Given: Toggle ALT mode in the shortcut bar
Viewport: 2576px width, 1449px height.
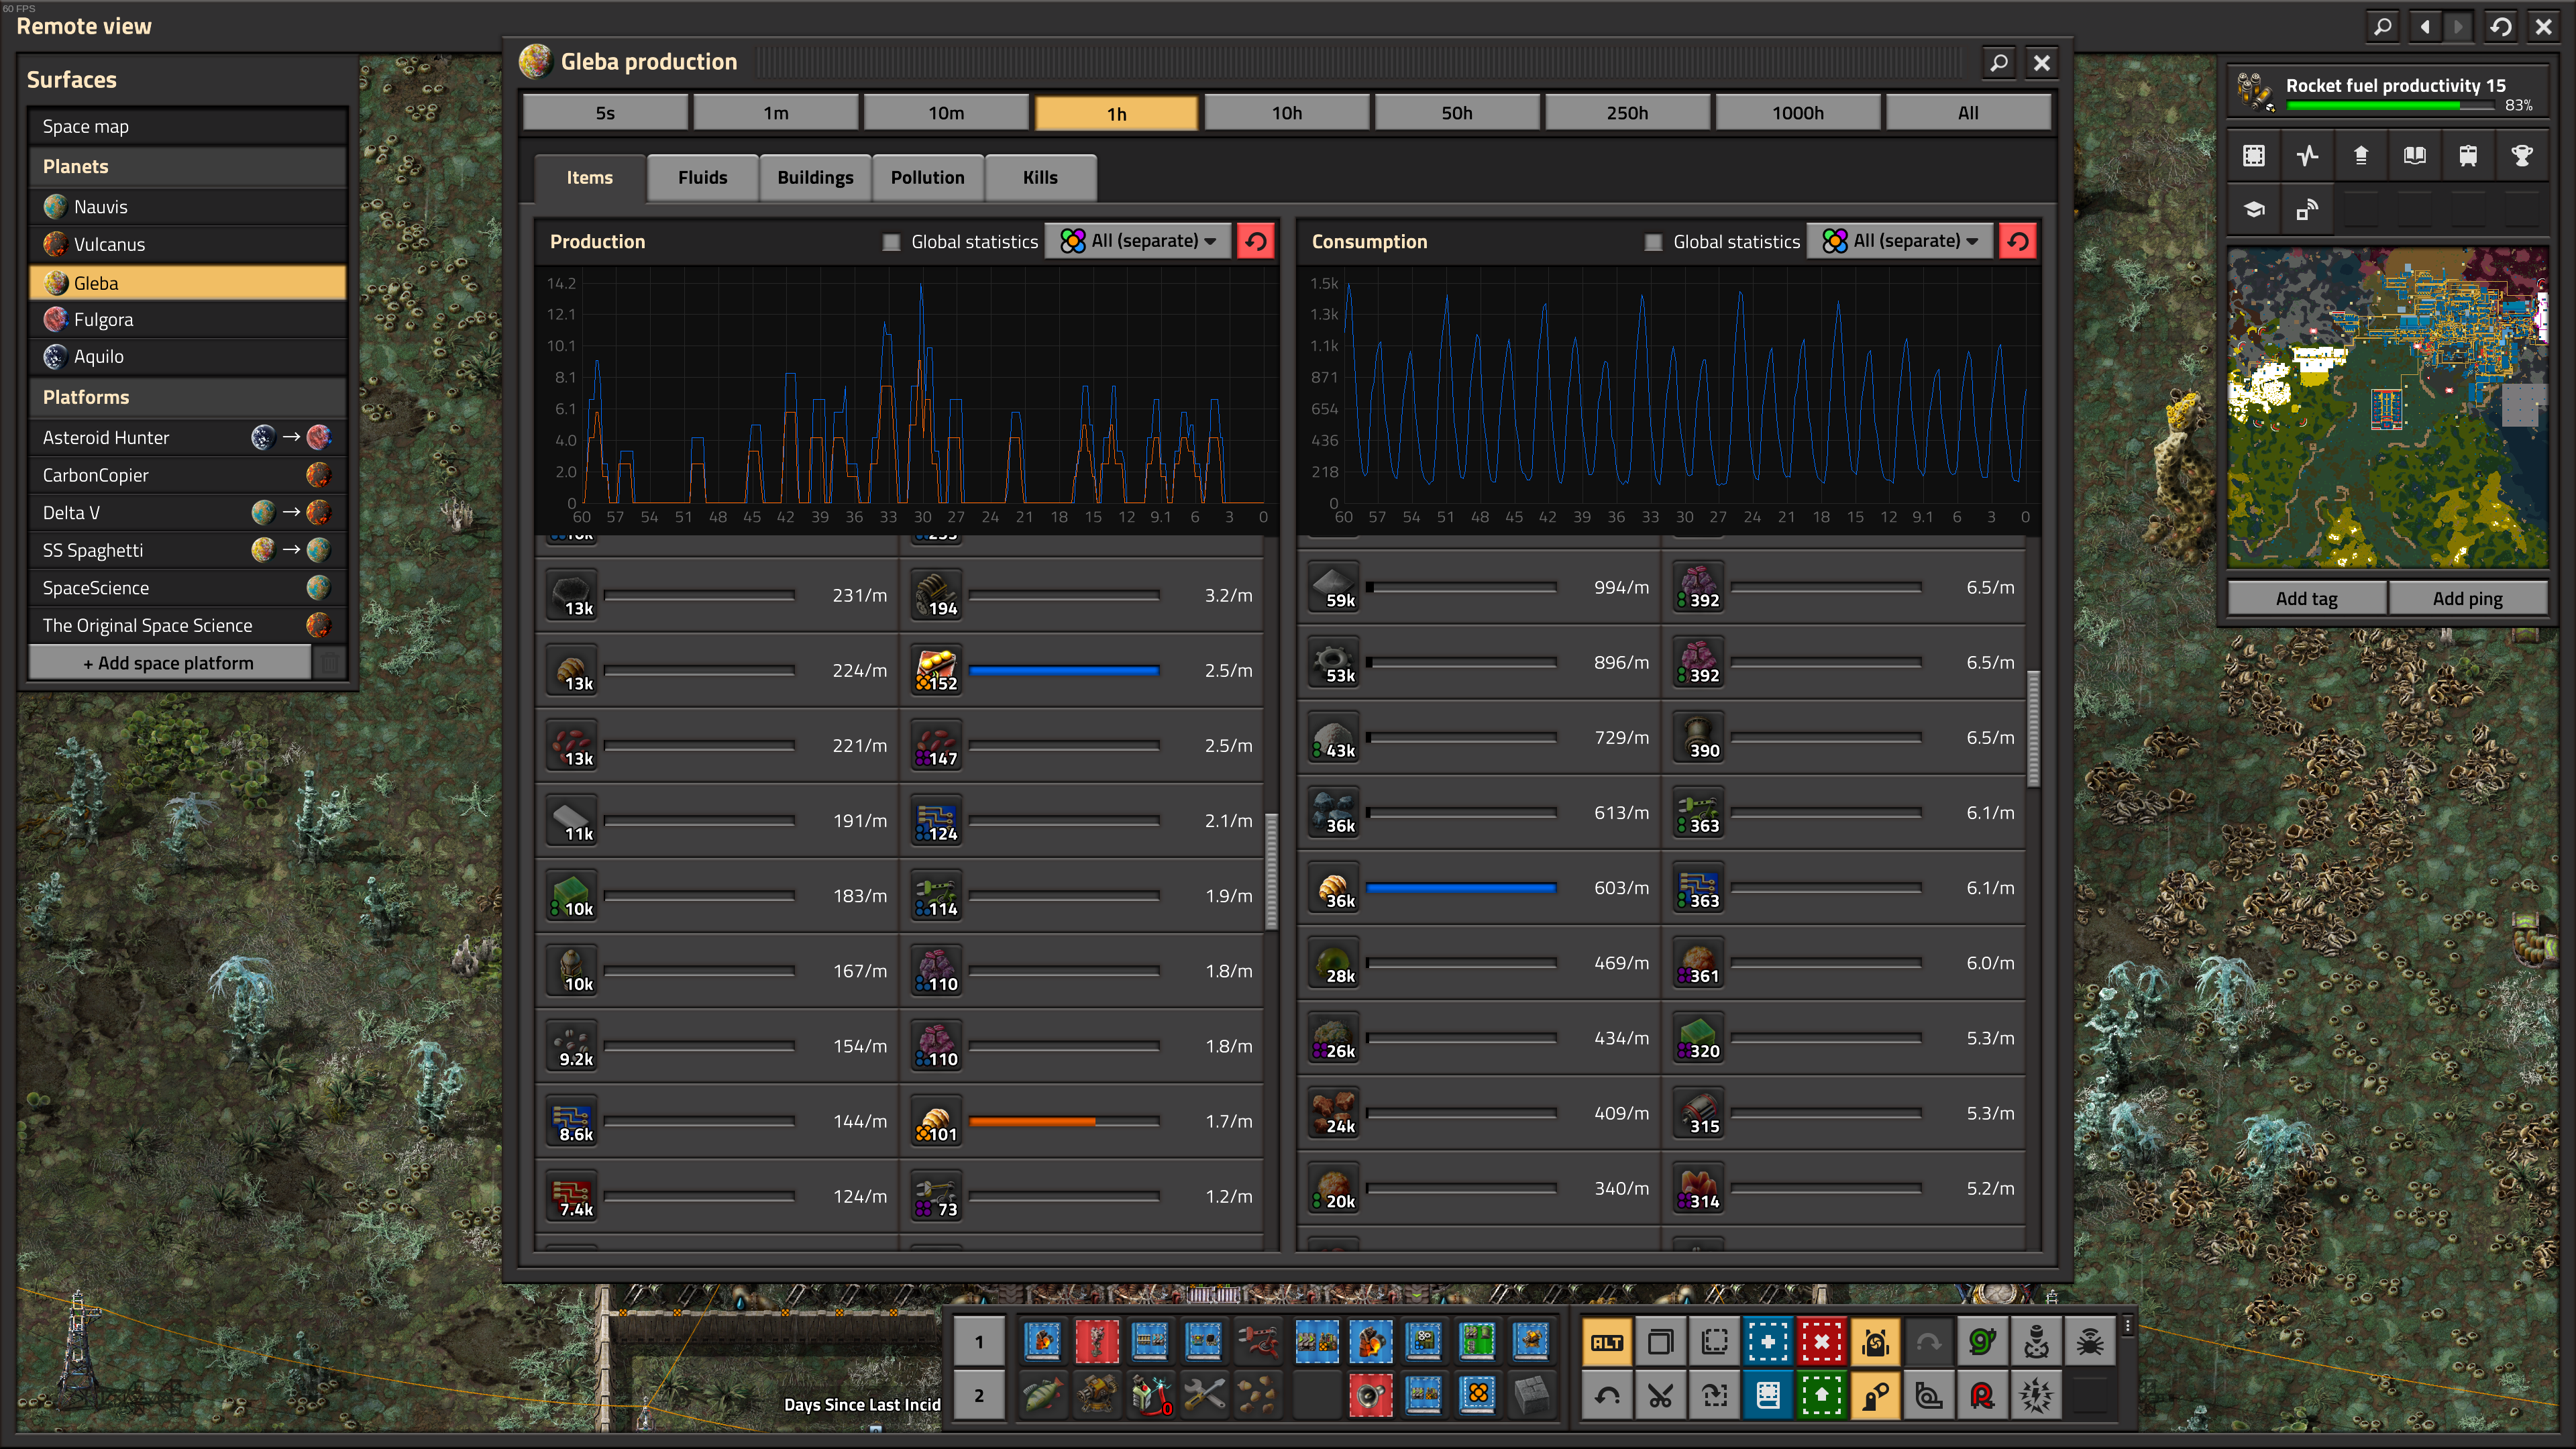Looking at the screenshot, I should [x=1607, y=1342].
